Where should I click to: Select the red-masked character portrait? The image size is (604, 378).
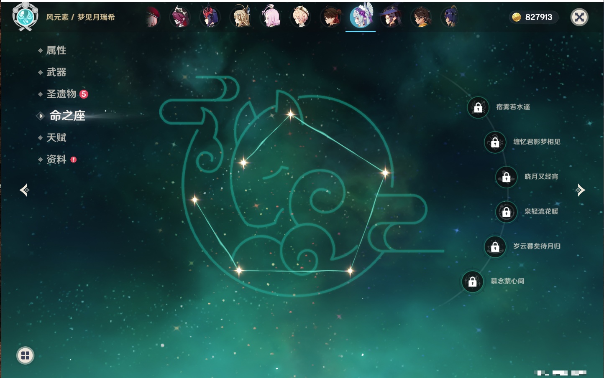tap(210, 17)
